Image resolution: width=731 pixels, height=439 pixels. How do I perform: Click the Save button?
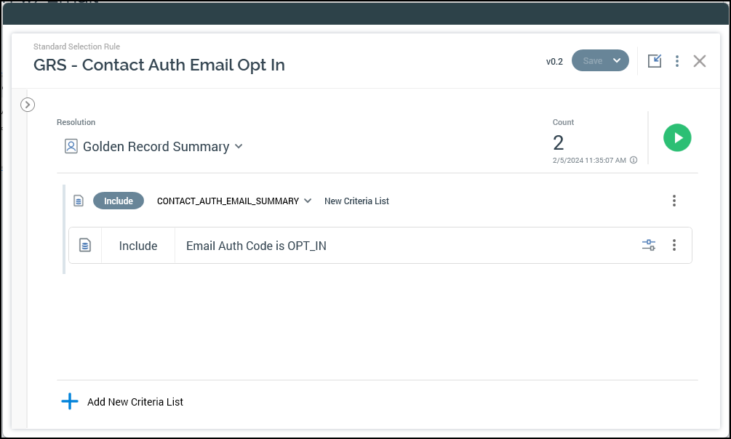point(592,61)
